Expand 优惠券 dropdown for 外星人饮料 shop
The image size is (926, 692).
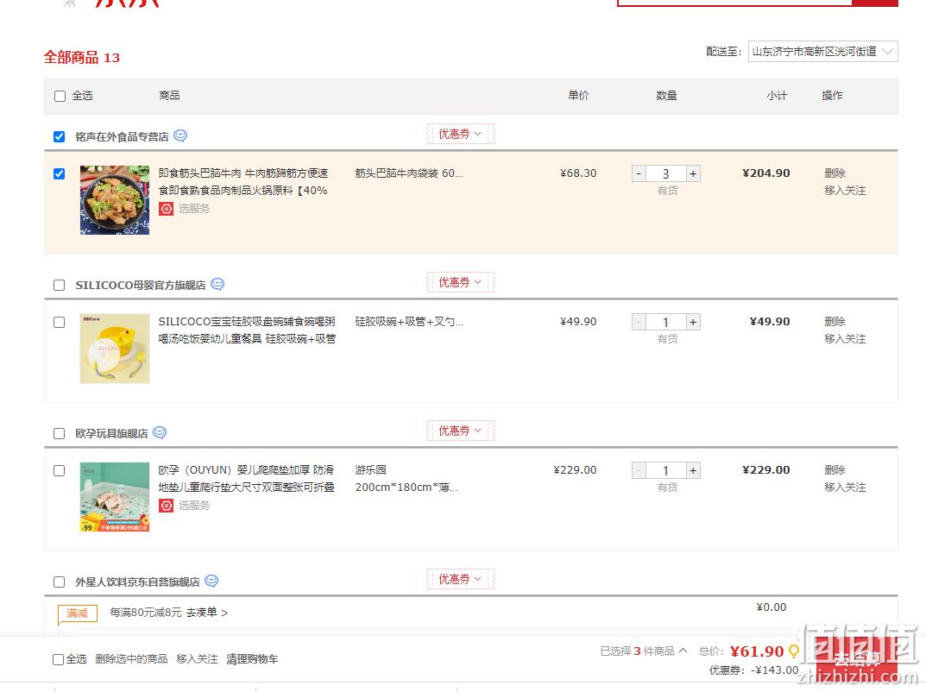coord(460,579)
